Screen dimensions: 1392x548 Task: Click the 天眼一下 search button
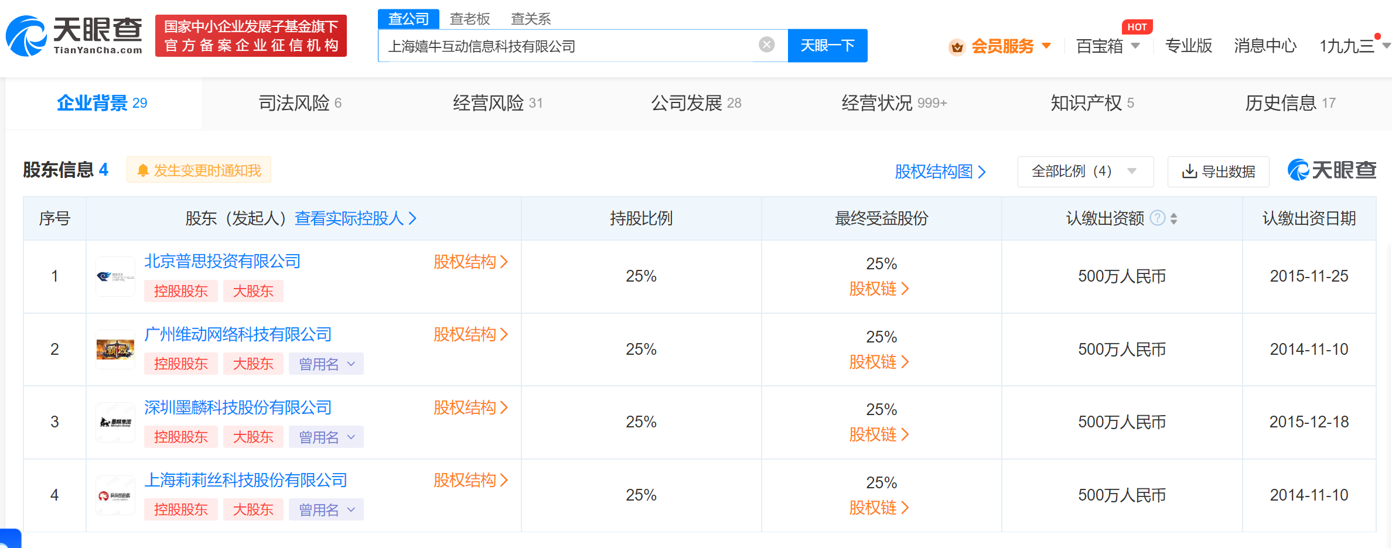pyautogui.click(x=827, y=46)
